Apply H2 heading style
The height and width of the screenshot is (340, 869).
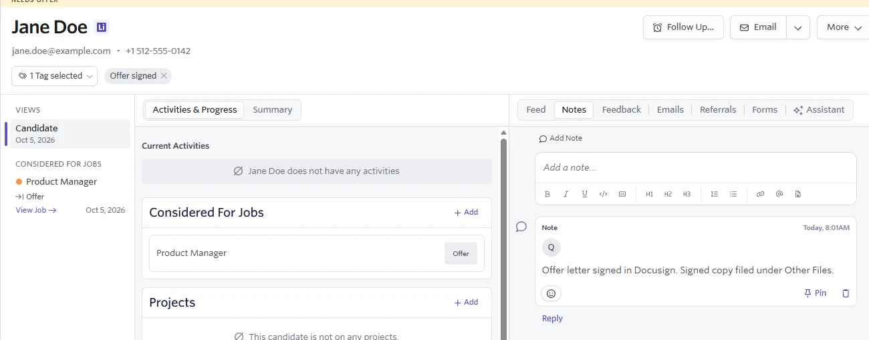pyautogui.click(x=668, y=194)
